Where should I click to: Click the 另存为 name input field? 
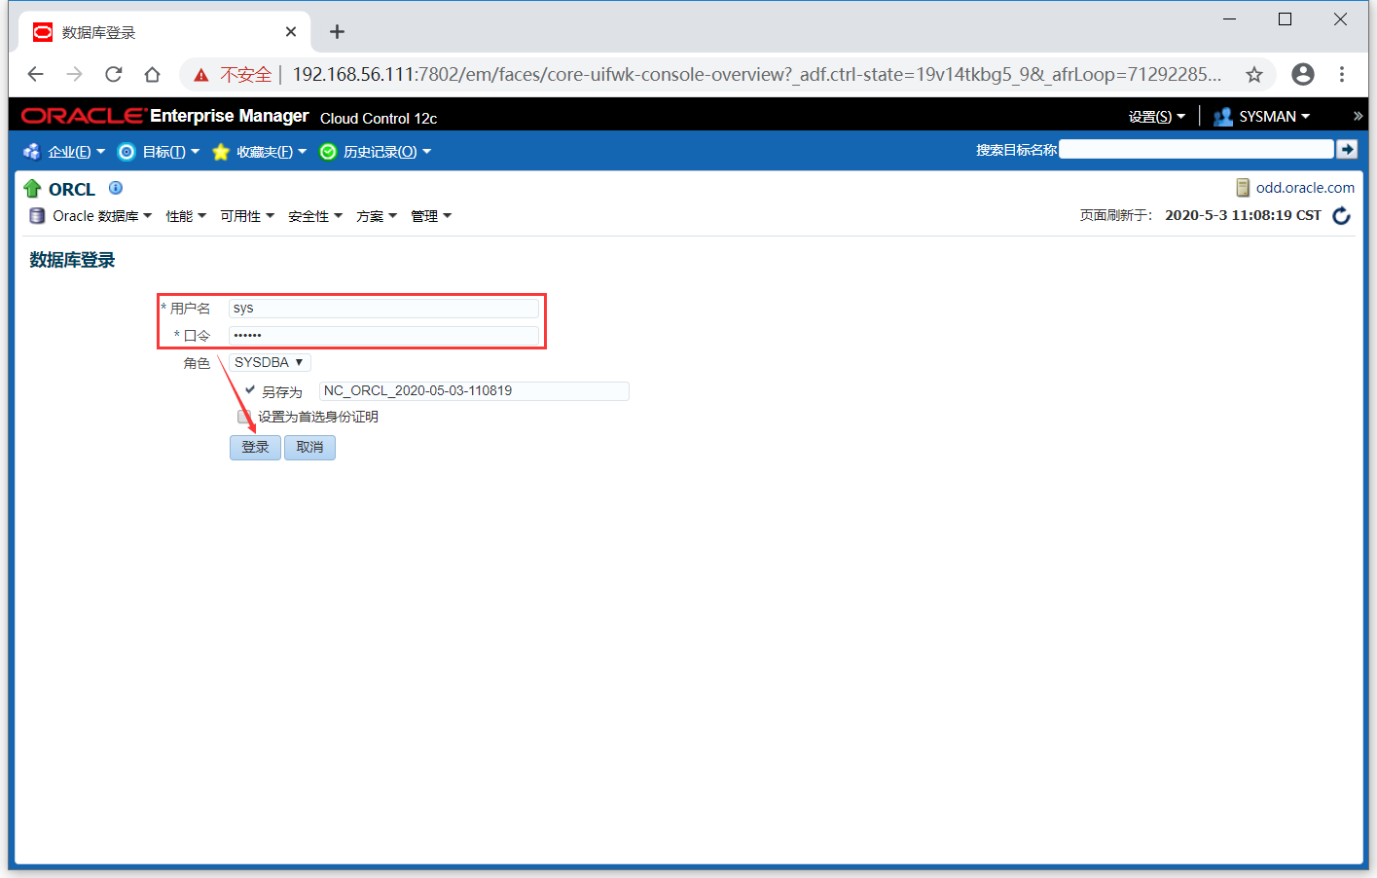pyautogui.click(x=474, y=390)
